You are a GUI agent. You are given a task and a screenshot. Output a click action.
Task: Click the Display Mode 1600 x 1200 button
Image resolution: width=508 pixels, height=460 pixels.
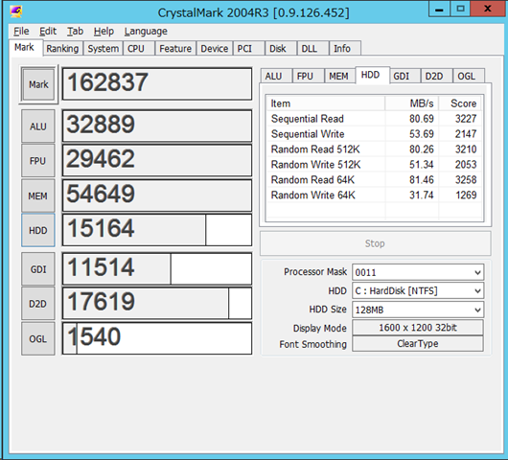pos(418,328)
